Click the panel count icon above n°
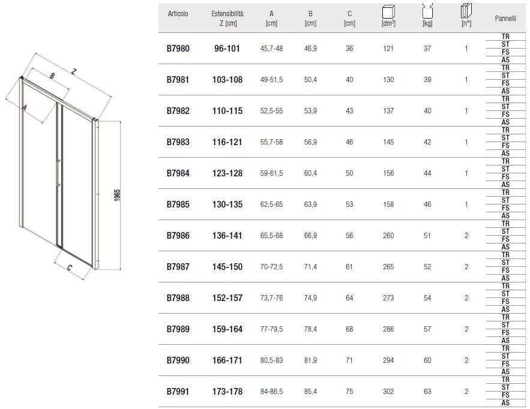The width and height of the screenshot is (530, 409). coord(466,11)
